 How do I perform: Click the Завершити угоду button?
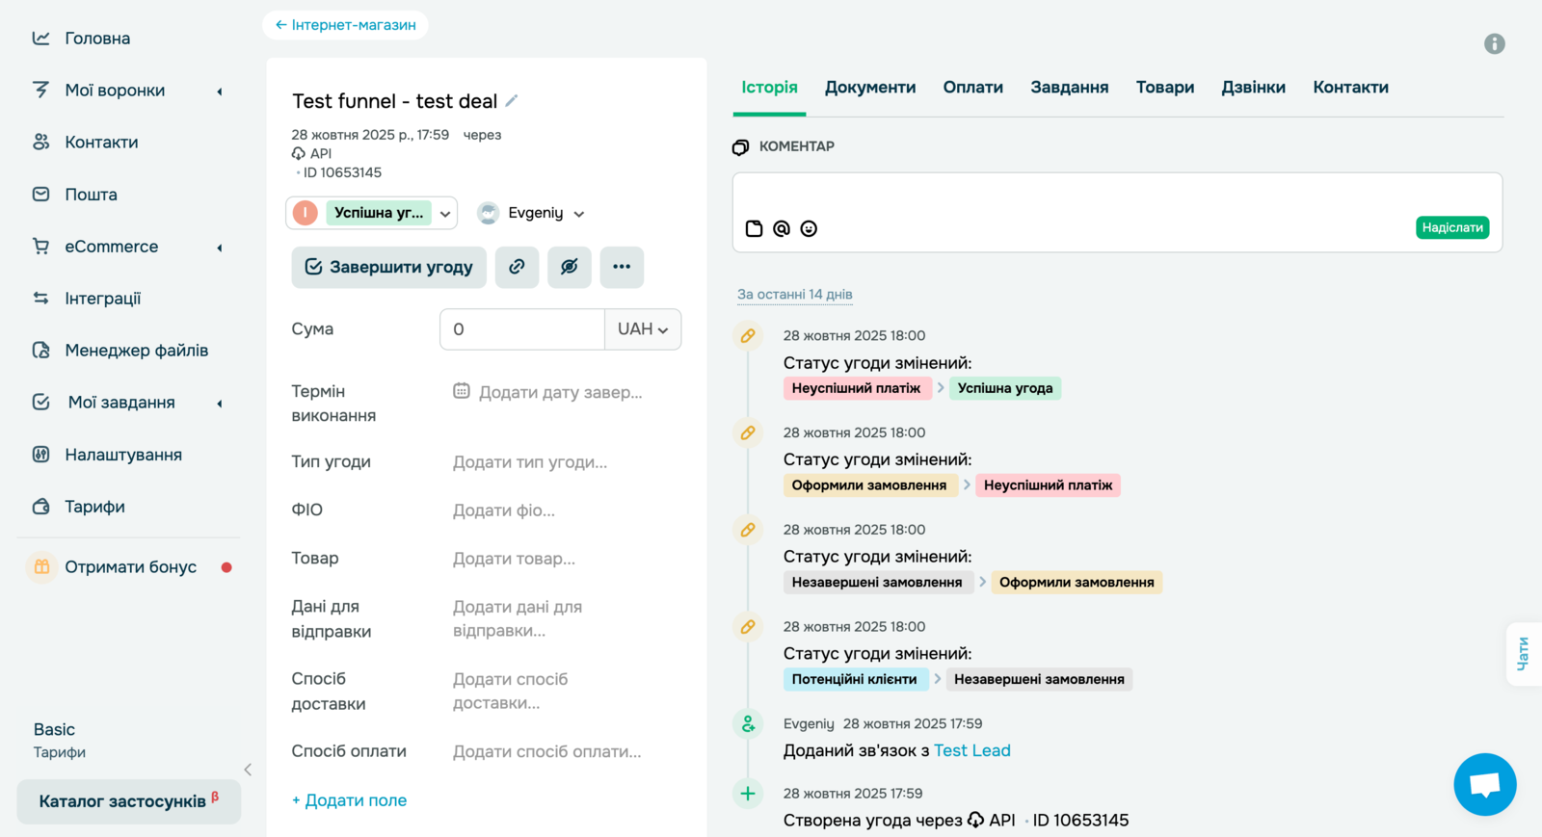coord(389,267)
